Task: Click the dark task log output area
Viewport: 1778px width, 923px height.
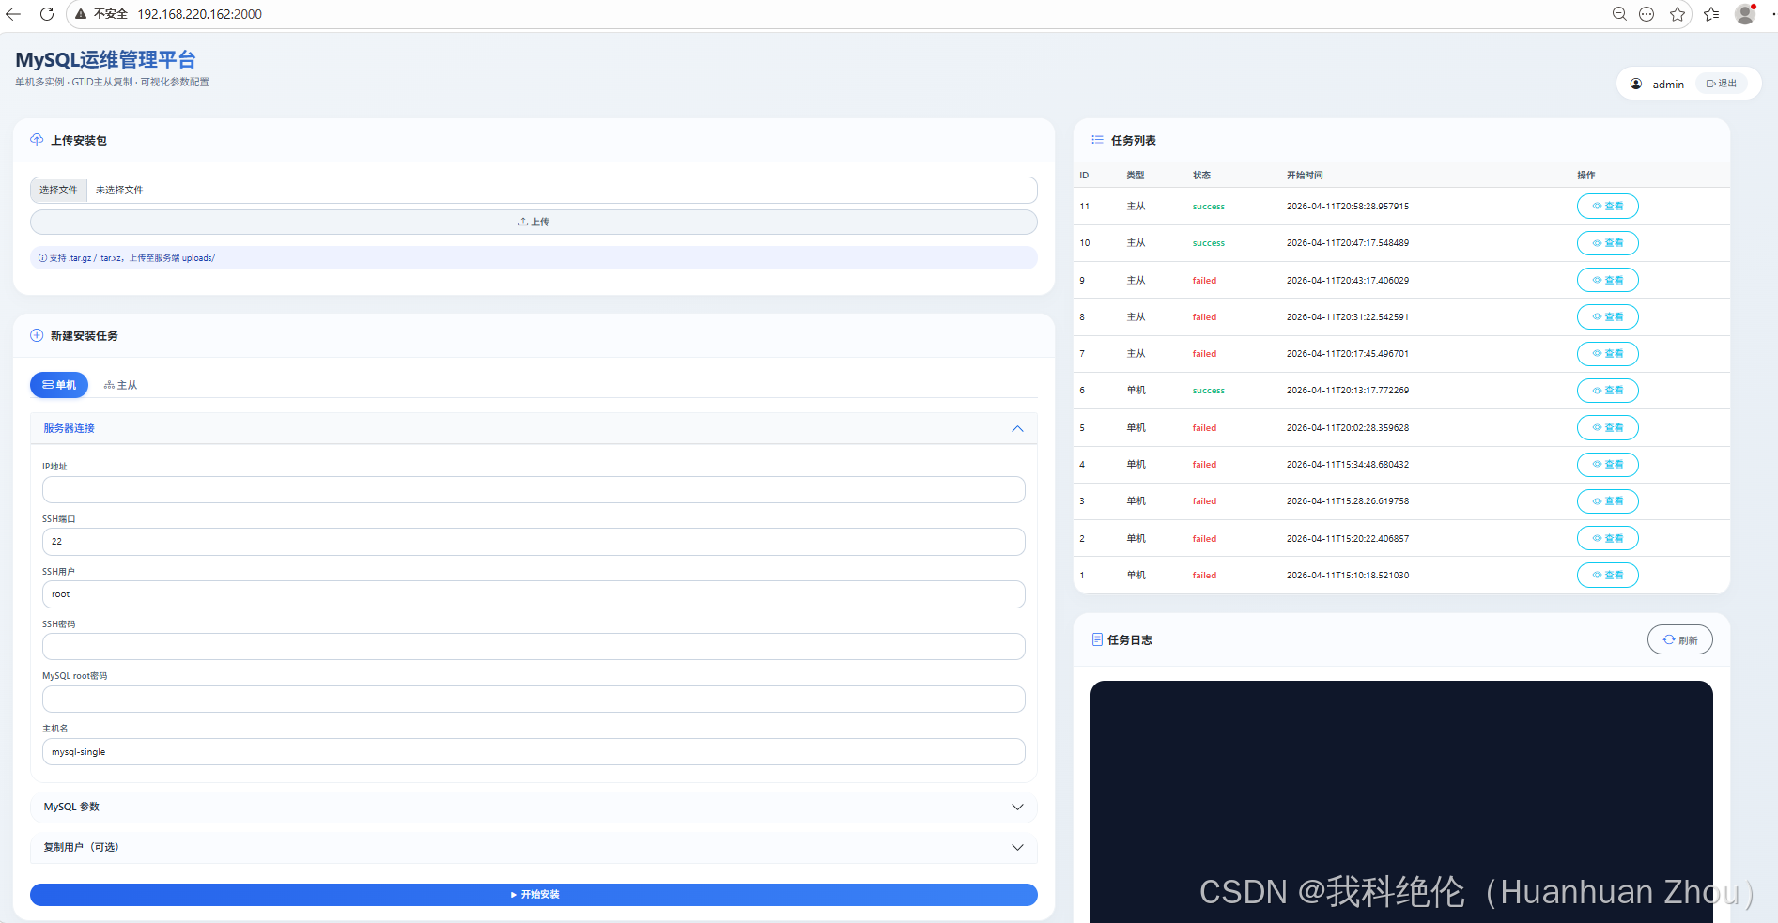Action: click(1401, 801)
